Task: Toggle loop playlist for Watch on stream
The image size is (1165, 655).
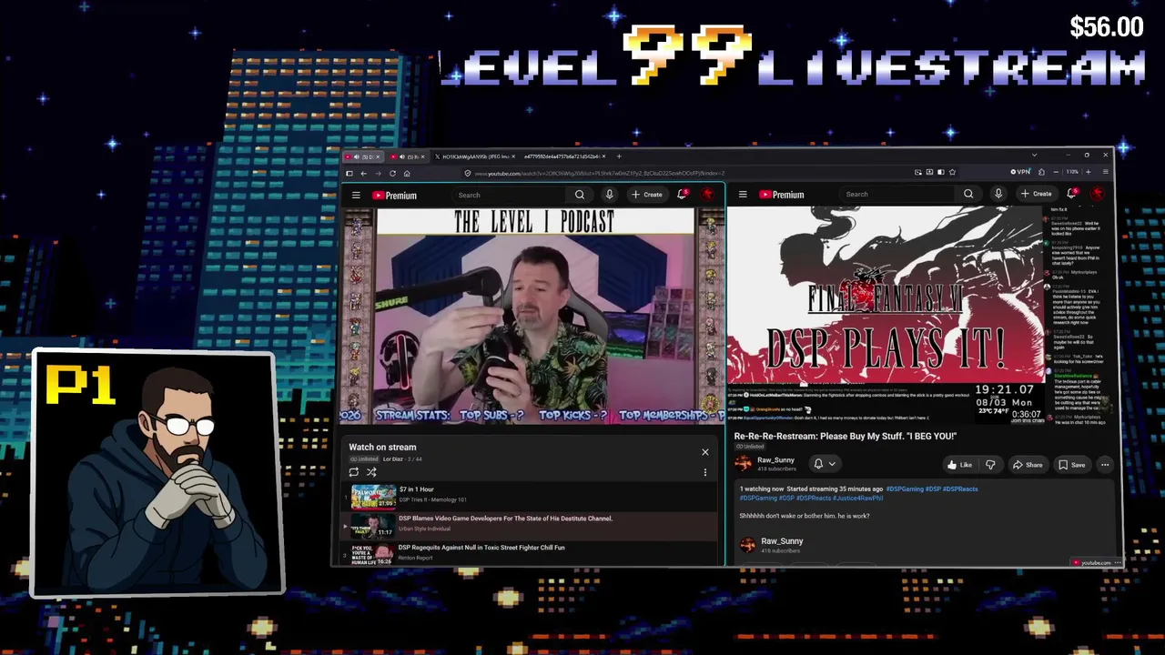Action: [354, 472]
